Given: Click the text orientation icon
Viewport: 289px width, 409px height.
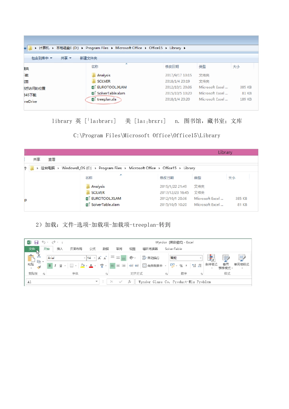Looking at the screenshot, I should pyautogui.click(x=131, y=258).
